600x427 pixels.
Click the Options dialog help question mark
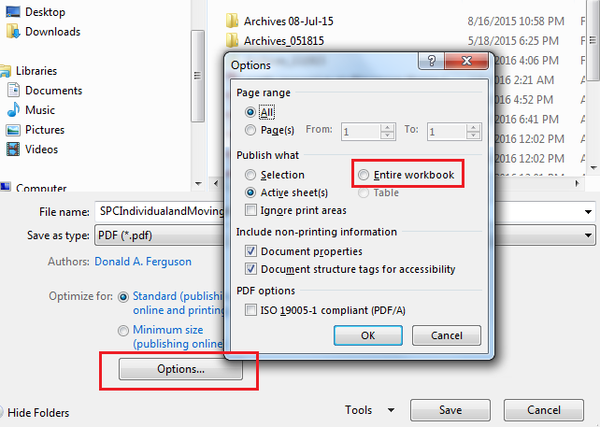(x=431, y=61)
